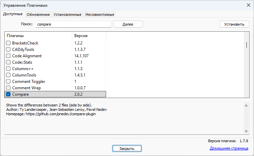The image size is (254, 156).
Task: Click the search field containing compare
Action: point(73,24)
